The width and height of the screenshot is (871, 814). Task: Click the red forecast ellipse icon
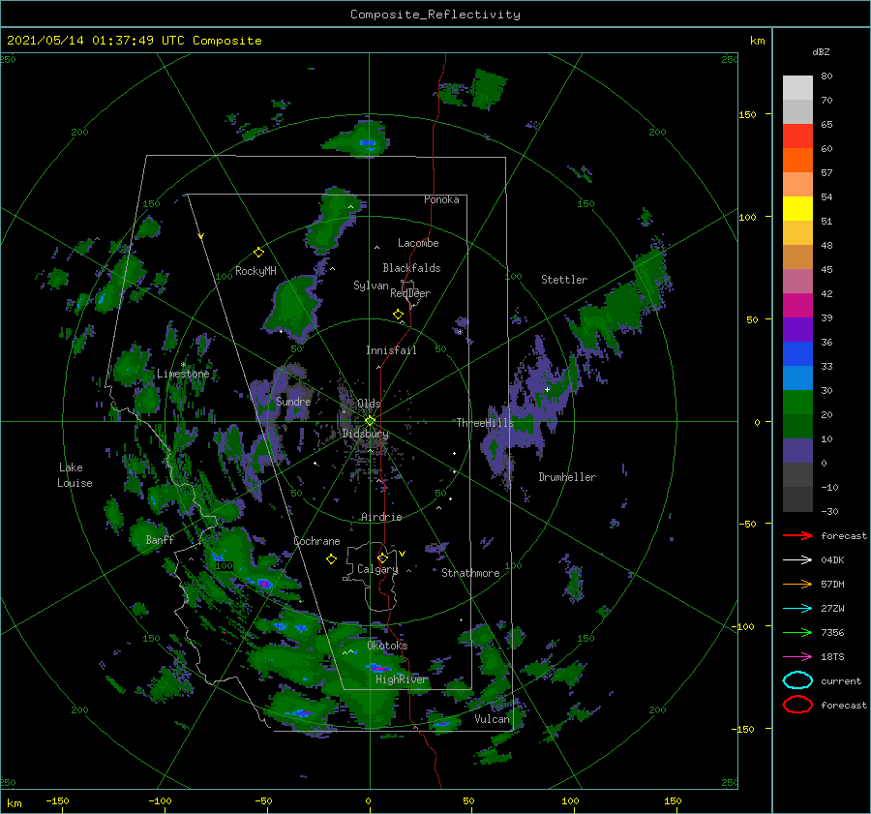tap(797, 705)
